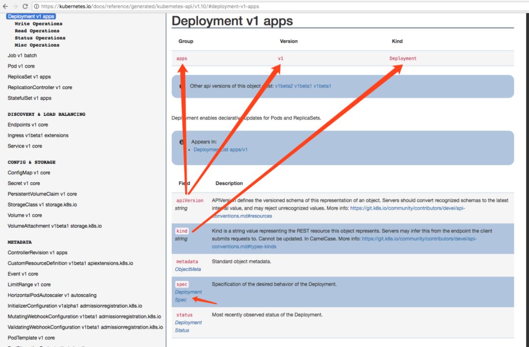Viewport: 529px width, 347px height.
Task: Open ReplicationController v1 core entry
Action: [x=40, y=87]
